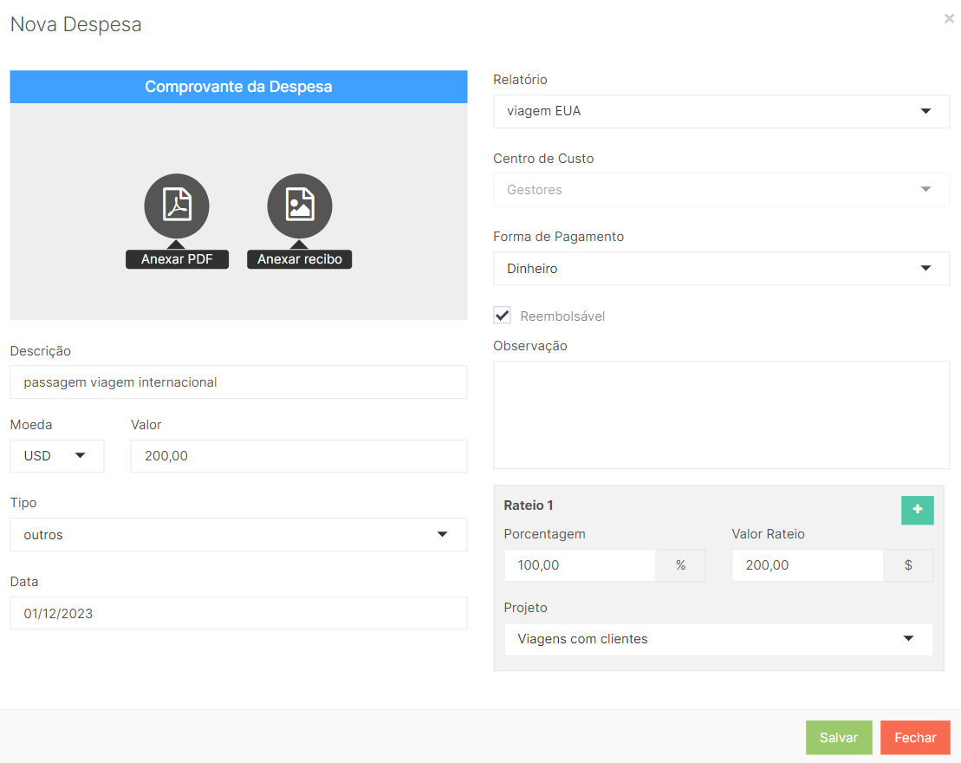This screenshot has width=961, height=763.
Task: Toggle the Reembolsável checkbox
Action: (502, 316)
